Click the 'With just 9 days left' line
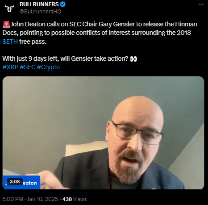This screenshot has width=208, height=205. point(65,59)
